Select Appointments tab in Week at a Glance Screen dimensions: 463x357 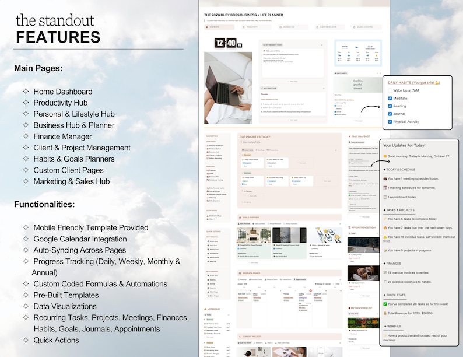[300, 279]
